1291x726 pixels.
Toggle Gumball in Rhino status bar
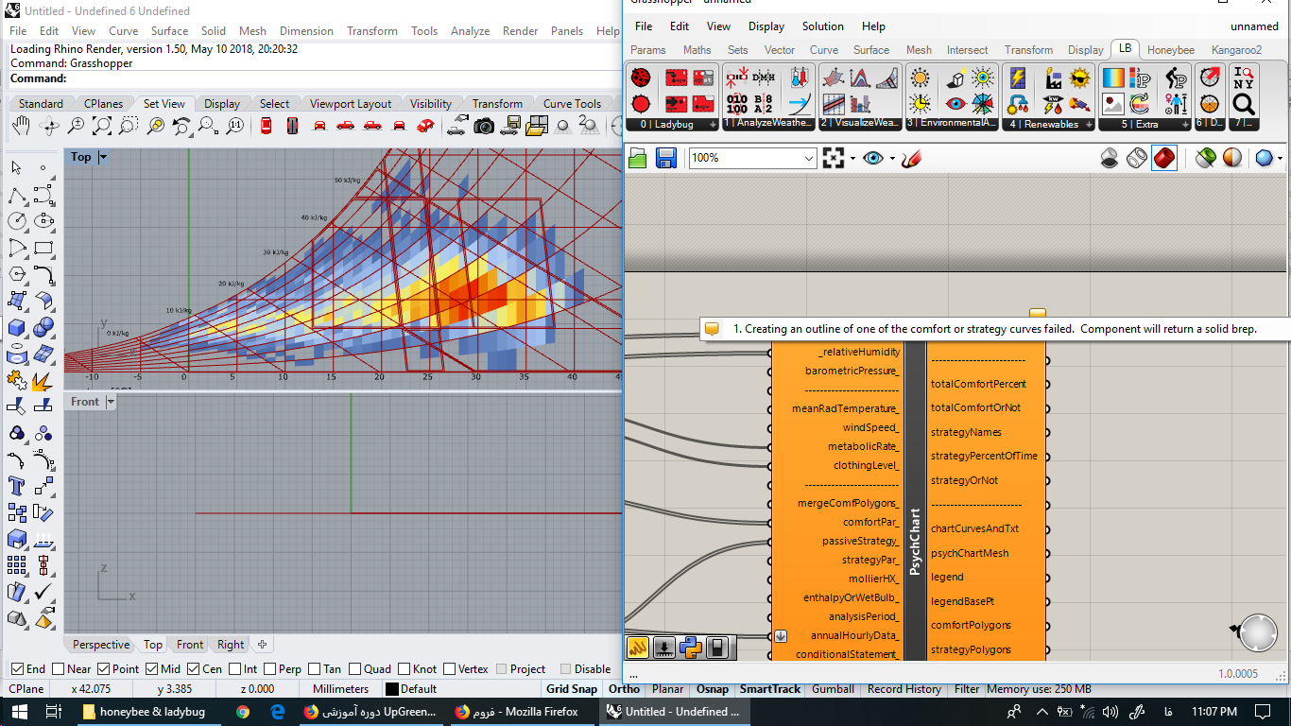(x=833, y=689)
